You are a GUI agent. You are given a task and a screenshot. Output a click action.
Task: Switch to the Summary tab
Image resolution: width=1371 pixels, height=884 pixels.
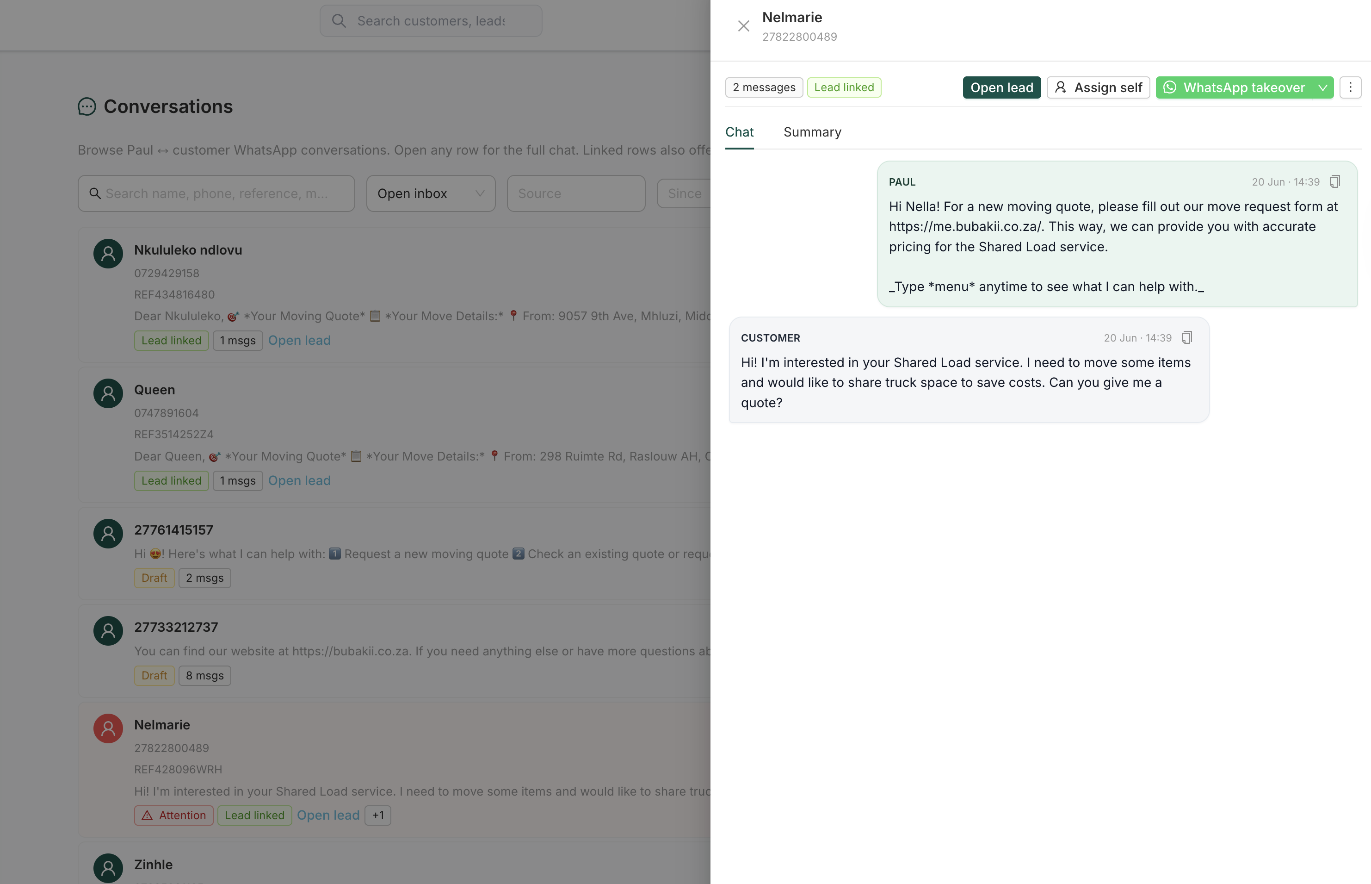click(x=812, y=132)
